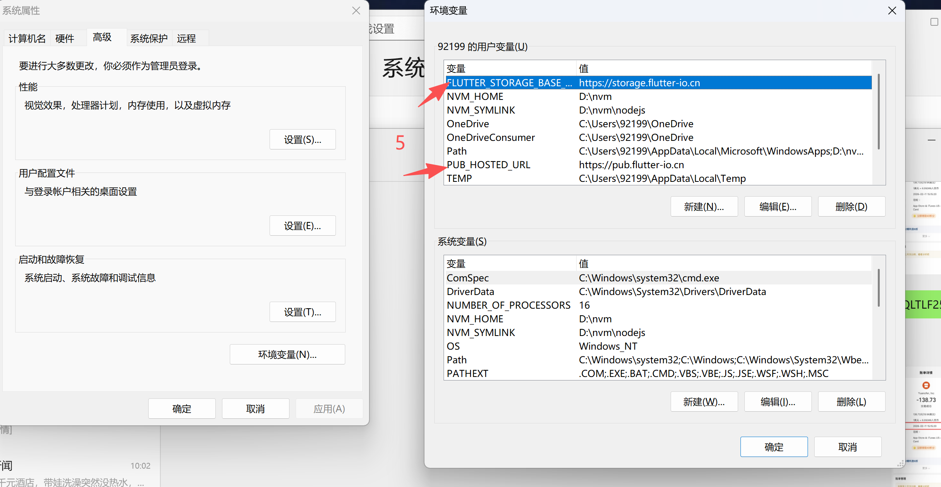The height and width of the screenshot is (487, 941).
Task: Open user profile 设置(E)... button
Action: click(302, 226)
